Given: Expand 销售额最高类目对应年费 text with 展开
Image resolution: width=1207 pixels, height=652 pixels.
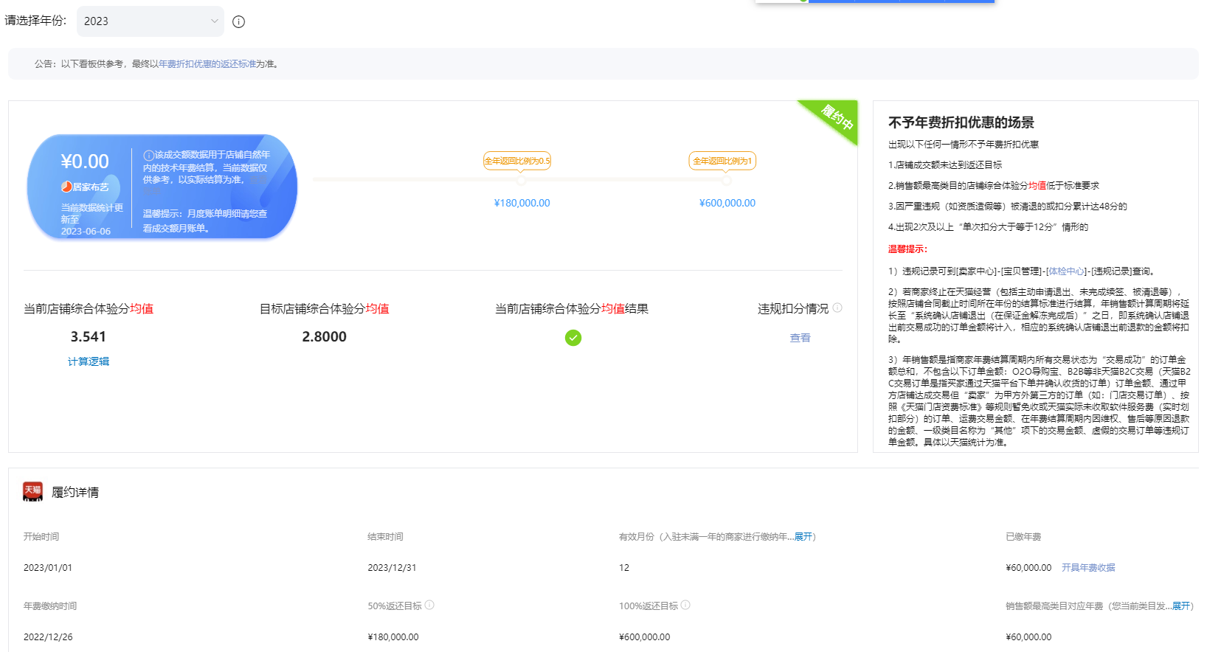Looking at the screenshot, I should point(1181,606).
